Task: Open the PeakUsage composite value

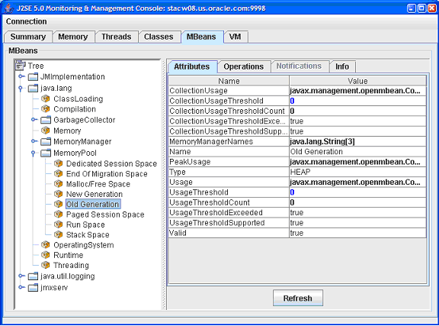Action: (357, 162)
